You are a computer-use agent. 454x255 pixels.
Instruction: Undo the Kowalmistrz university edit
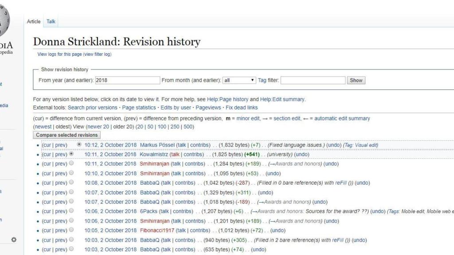[x=301, y=154]
